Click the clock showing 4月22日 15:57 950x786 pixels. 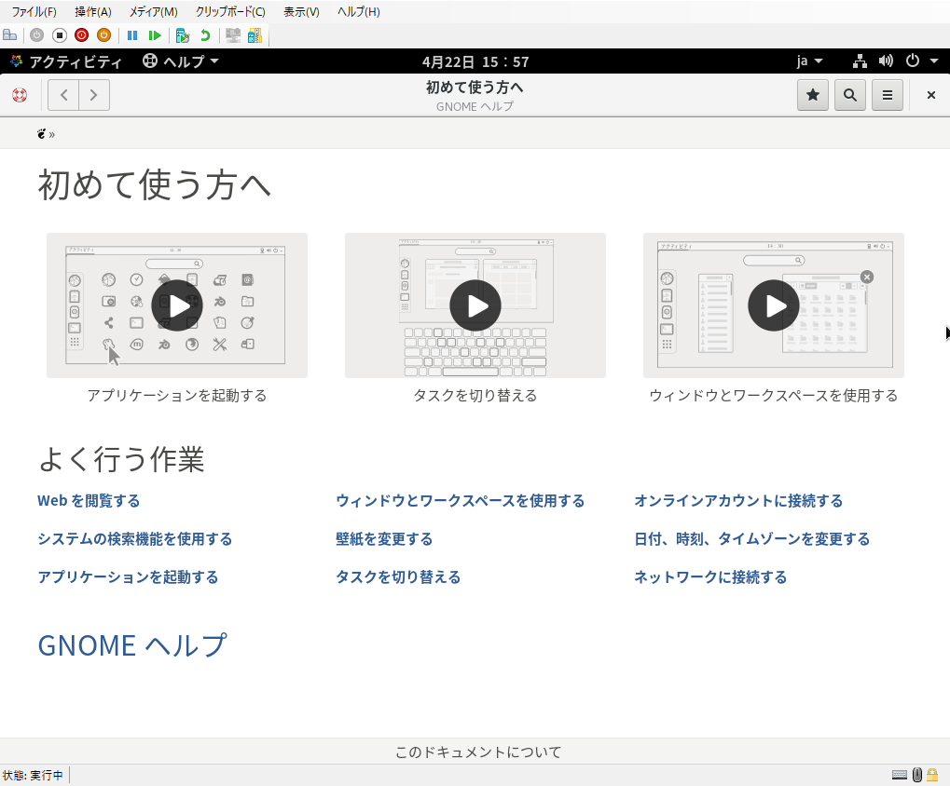(x=475, y=61)
